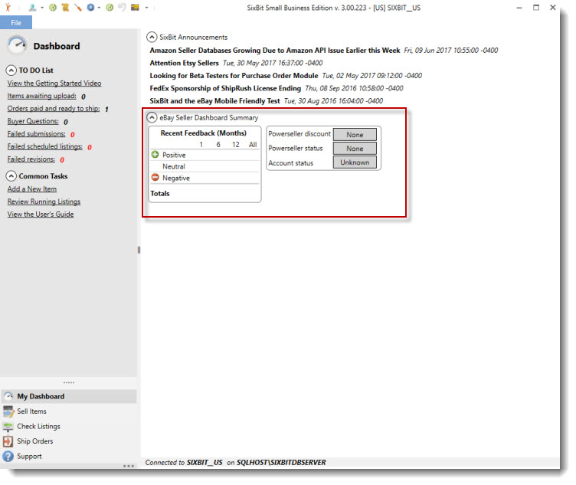The image size is (576, 485).
Task: Open View the Getting Started Video link
Action: (x=54, y=83)
